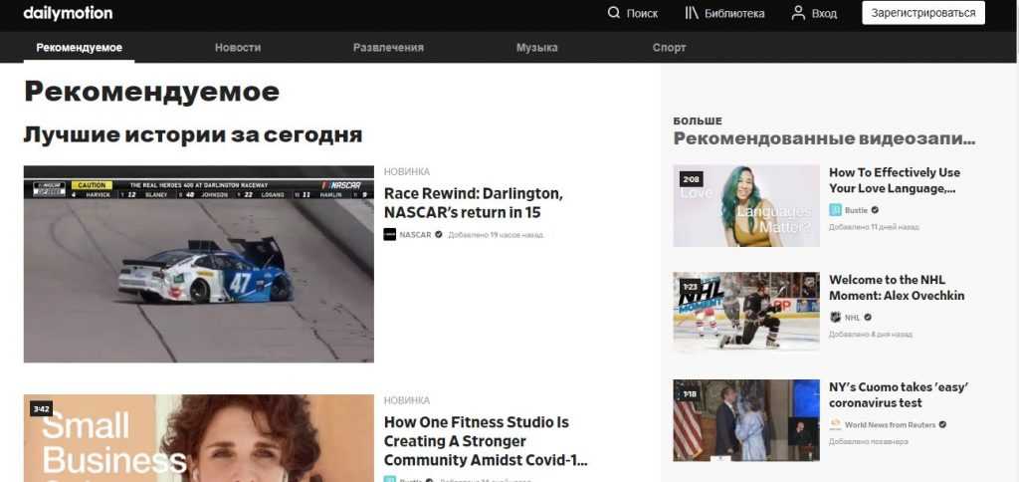This screenshot has width=1019, height=482.
Task: Open search via magnifier icon
Action: (x=614, y=14)
